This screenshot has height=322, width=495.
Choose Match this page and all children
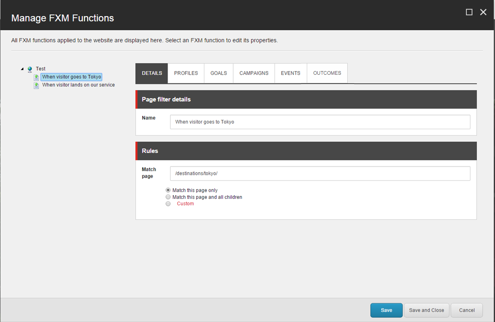(x=168, y=197)
